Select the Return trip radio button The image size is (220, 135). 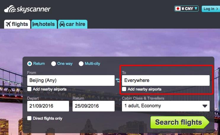(x=30, y=64)
